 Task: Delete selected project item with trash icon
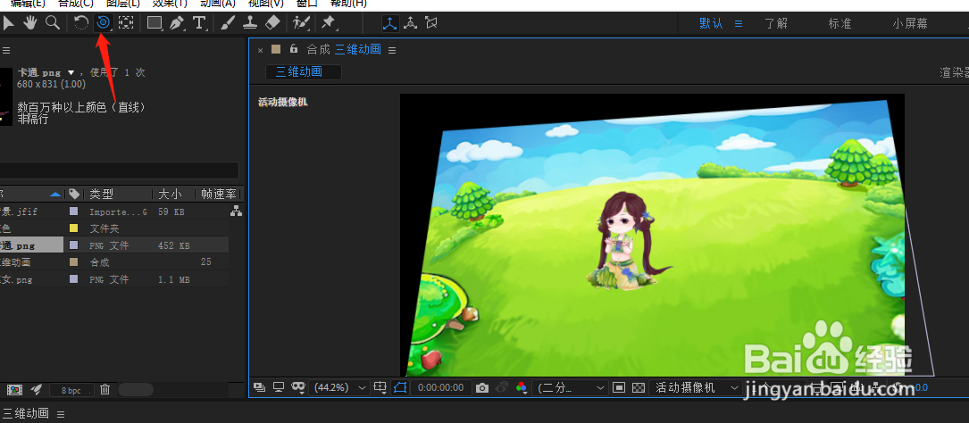tap(105, 389)
